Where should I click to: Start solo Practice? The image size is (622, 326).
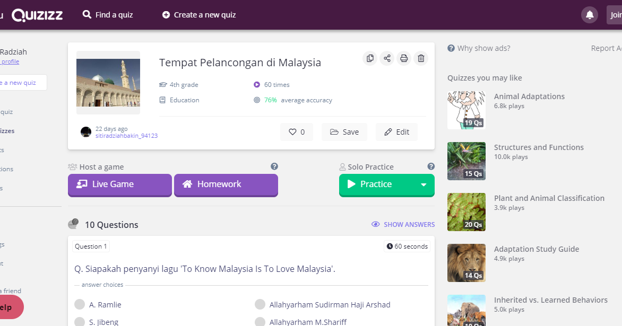click(376, 184)
